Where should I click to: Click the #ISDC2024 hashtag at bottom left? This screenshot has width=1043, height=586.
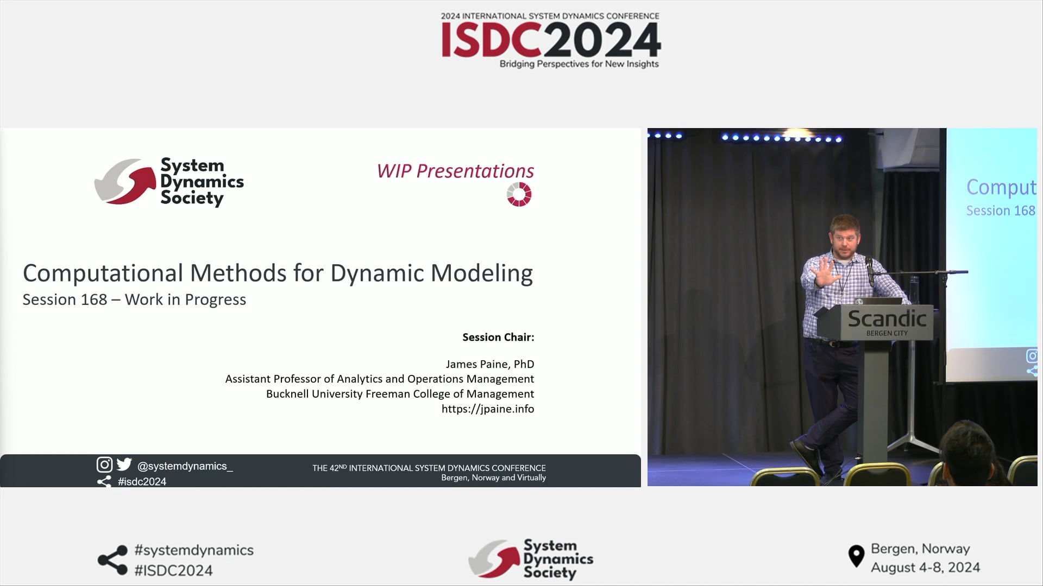[x=175, y=571]
